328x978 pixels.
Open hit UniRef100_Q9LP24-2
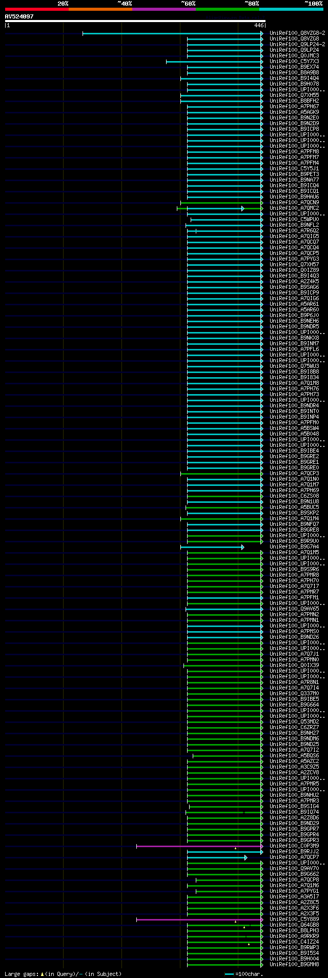298,44
